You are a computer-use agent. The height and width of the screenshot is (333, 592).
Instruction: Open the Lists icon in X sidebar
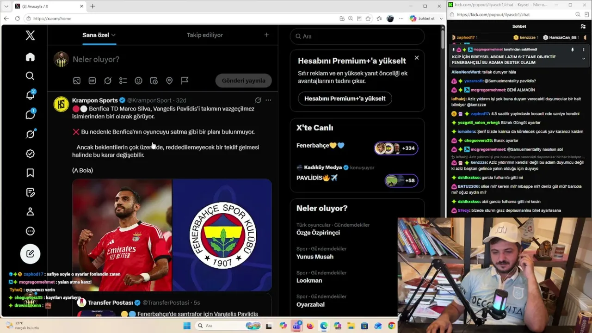pos(30,192)
